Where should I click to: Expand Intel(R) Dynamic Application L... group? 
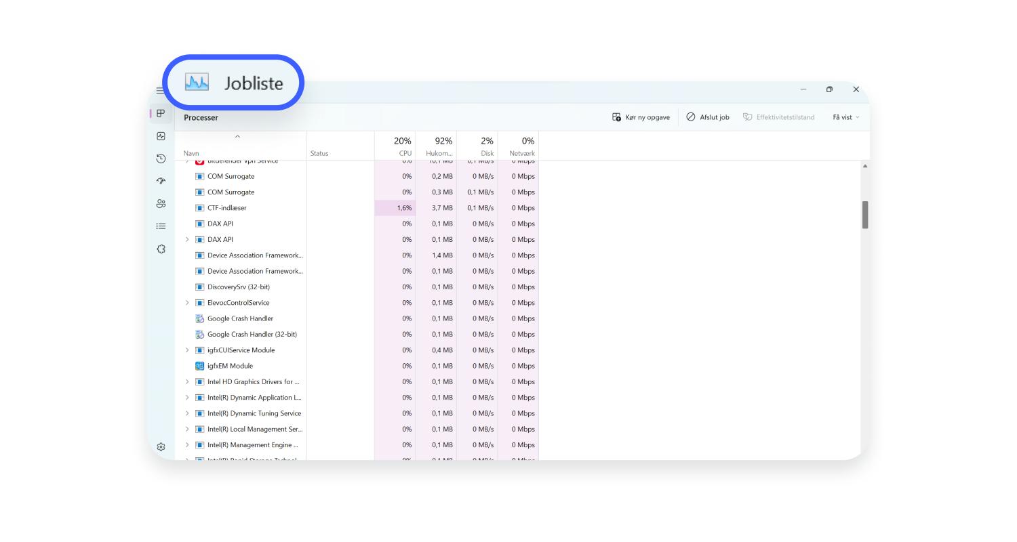pyautogui.click(x=187, y=398)
